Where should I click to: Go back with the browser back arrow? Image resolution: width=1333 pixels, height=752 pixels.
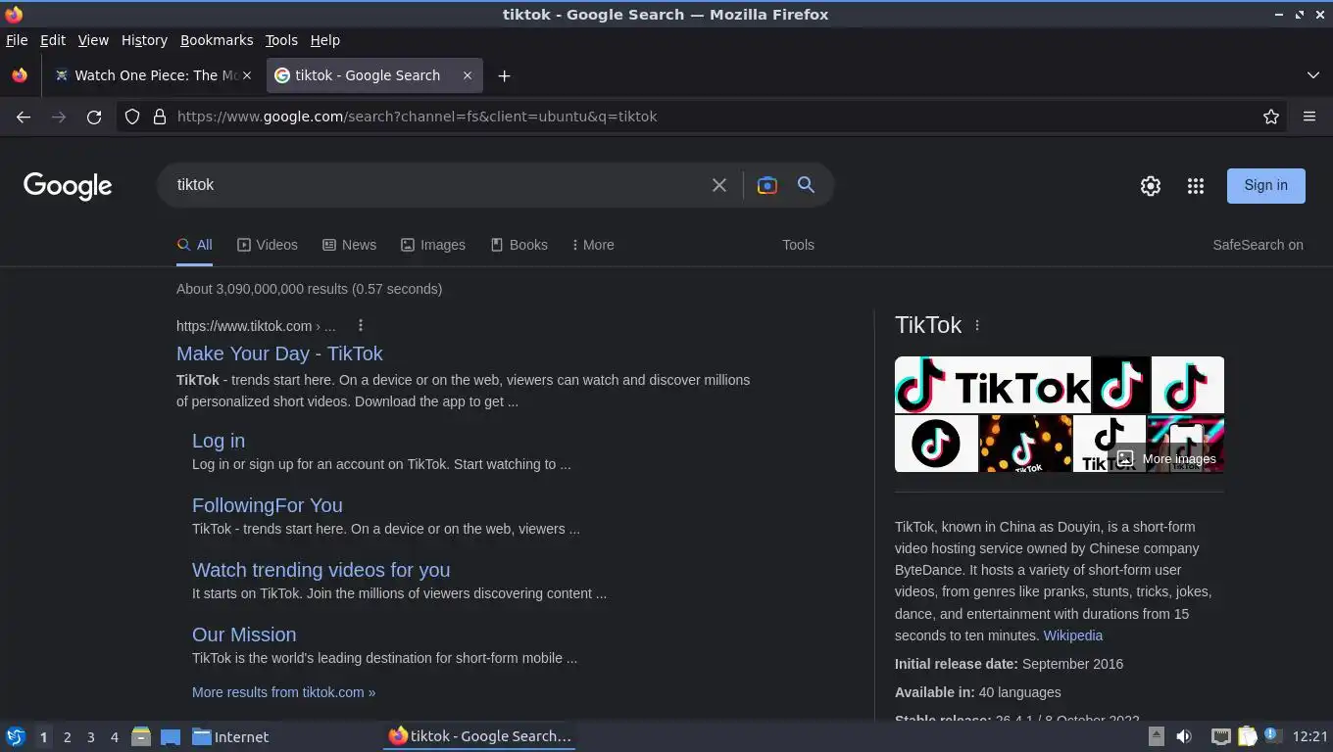point(24,117)
